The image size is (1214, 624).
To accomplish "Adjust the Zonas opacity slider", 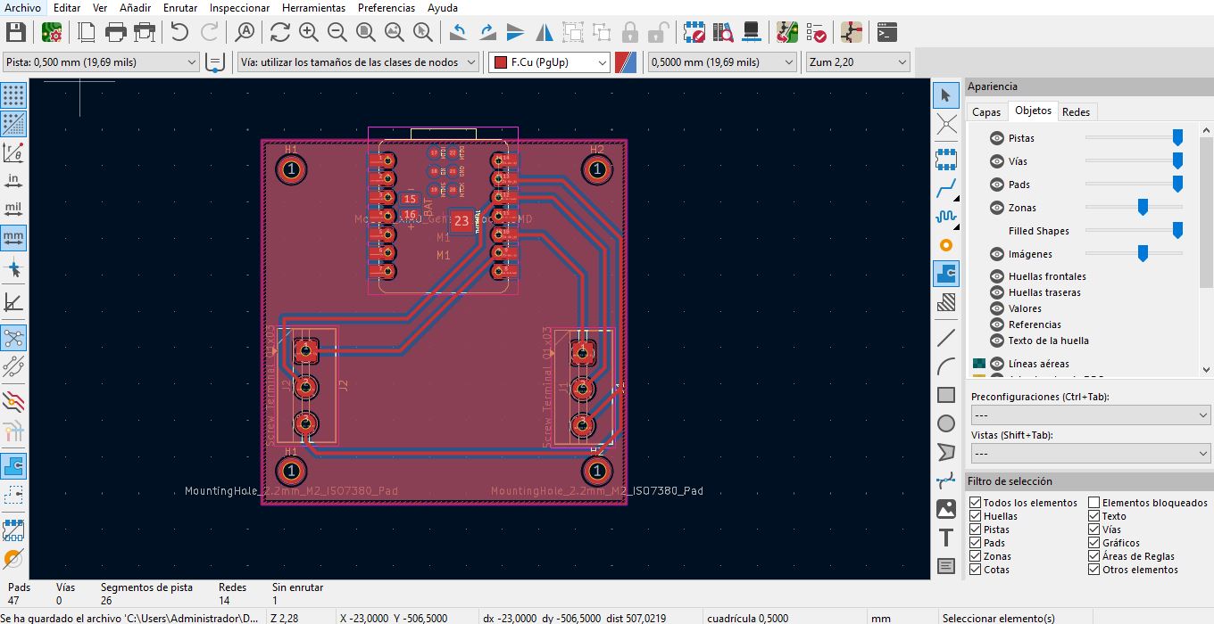I will coord(1142,208).
